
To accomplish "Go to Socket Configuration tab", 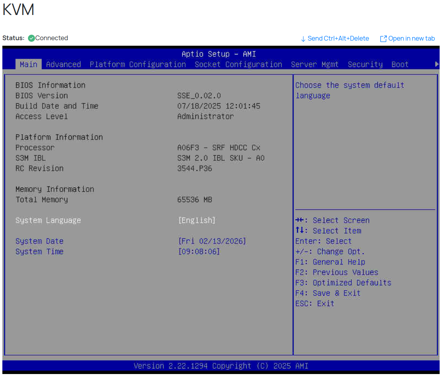I will [238, 64].
